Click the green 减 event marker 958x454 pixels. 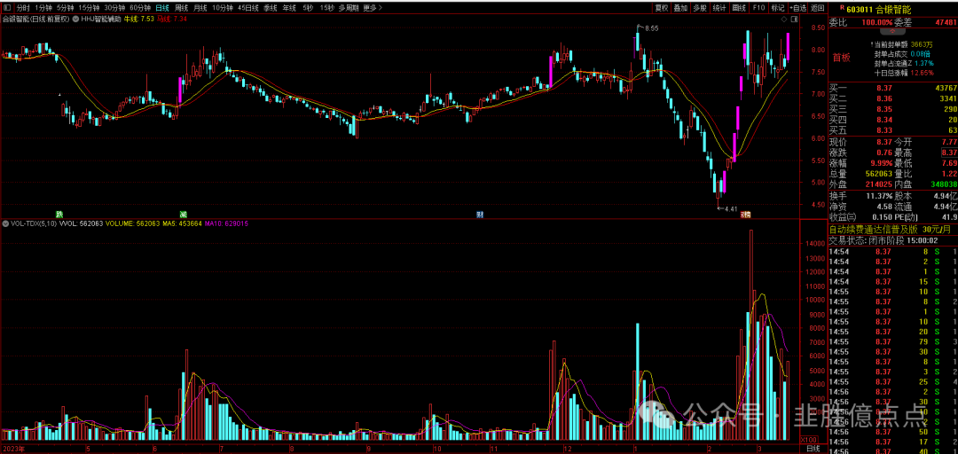pyautogui.click(x=183, y=215)
